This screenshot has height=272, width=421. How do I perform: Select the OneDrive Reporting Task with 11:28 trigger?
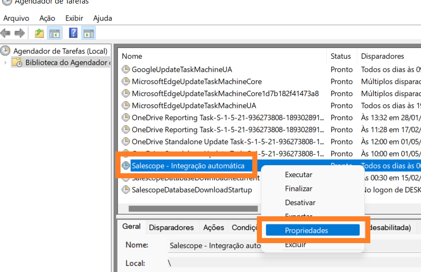(227, 130)
